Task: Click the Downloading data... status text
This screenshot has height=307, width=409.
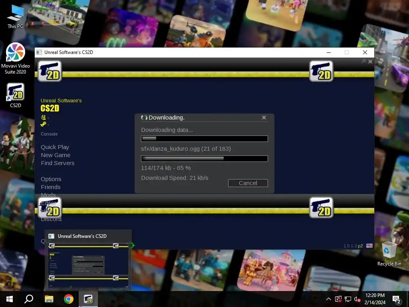Action: pos(167,130)
